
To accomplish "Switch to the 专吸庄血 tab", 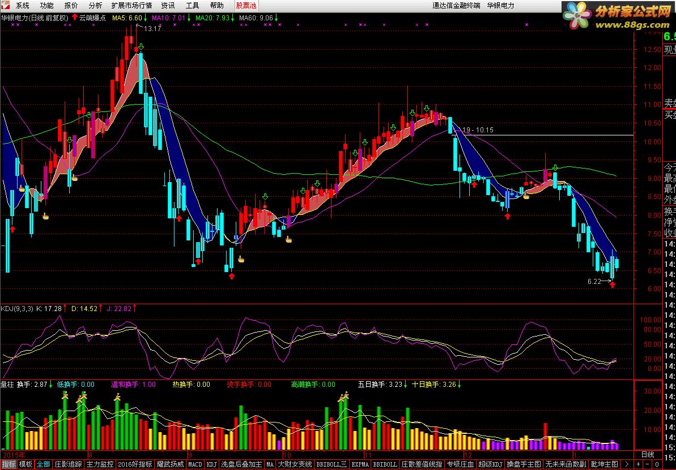I will click(461, 464).
